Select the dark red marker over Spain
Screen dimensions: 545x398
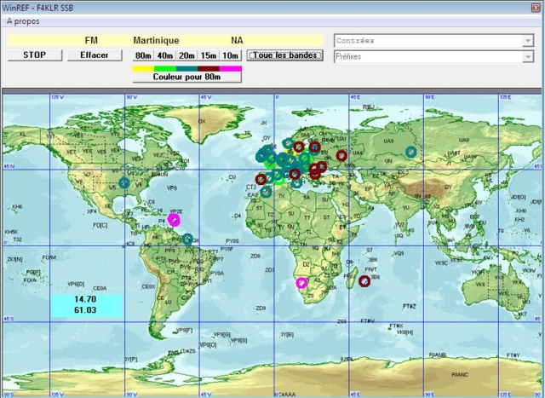tap(261, 179)
